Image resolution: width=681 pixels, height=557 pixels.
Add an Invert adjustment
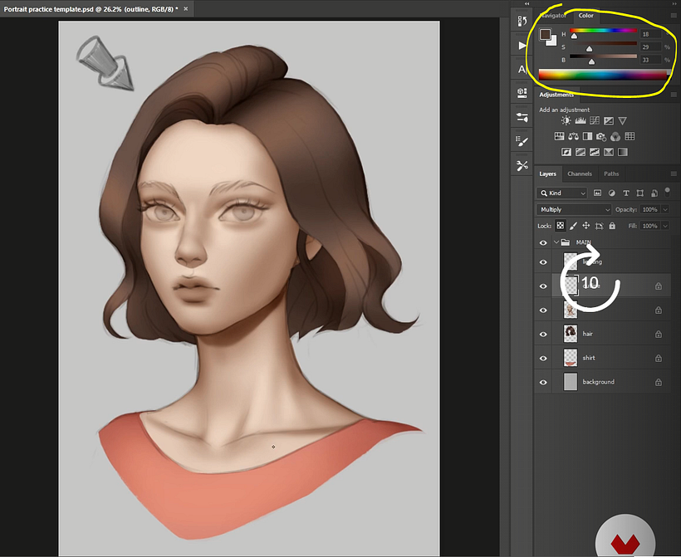pos(566,152)
